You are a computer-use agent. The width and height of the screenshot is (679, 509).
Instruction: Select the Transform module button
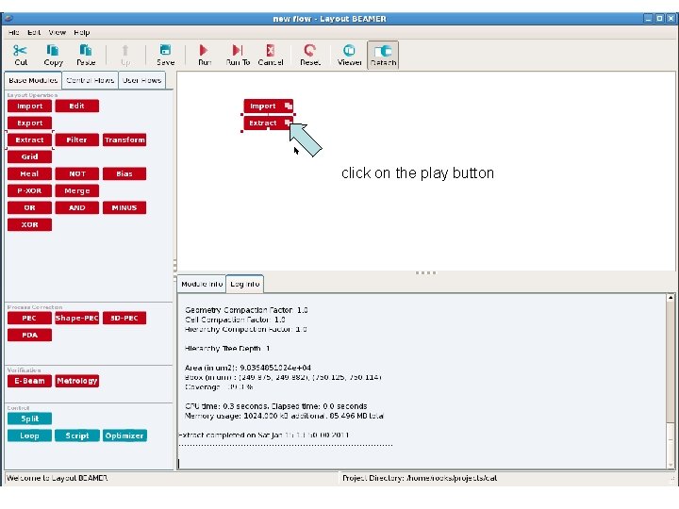point(124,140)
